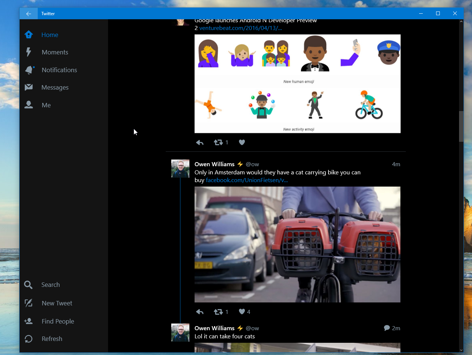Click the Refresh circular arrow icon
This screenshot has width=472, height=355.
click(x=28, y=339)
